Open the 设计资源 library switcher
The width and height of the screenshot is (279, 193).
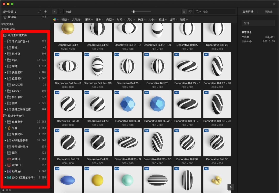(x=9, y=12)
